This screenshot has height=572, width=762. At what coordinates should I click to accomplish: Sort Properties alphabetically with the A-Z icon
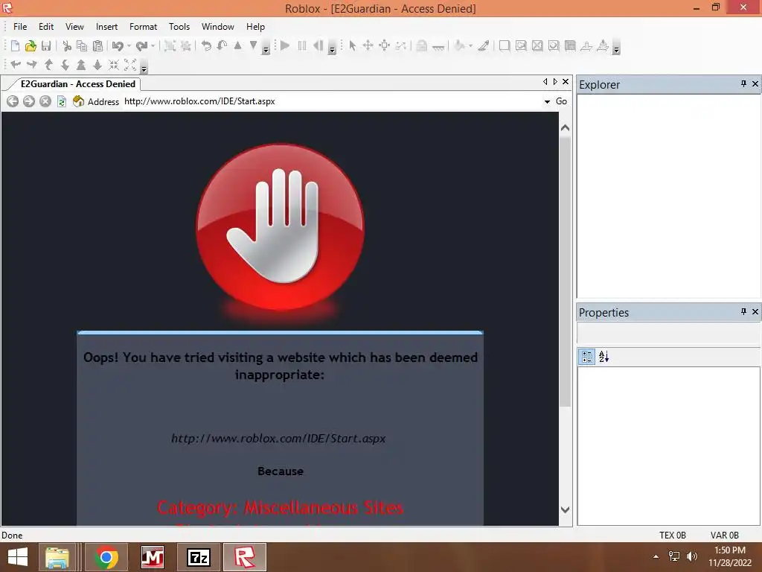603,357
